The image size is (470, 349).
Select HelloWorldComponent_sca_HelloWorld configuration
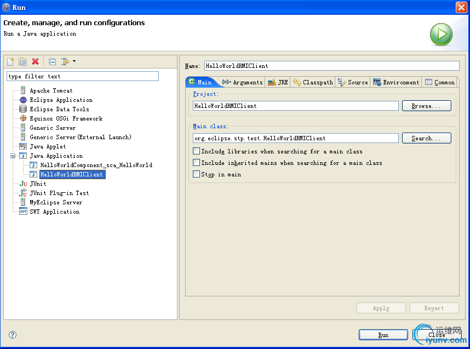pos(96,165)
